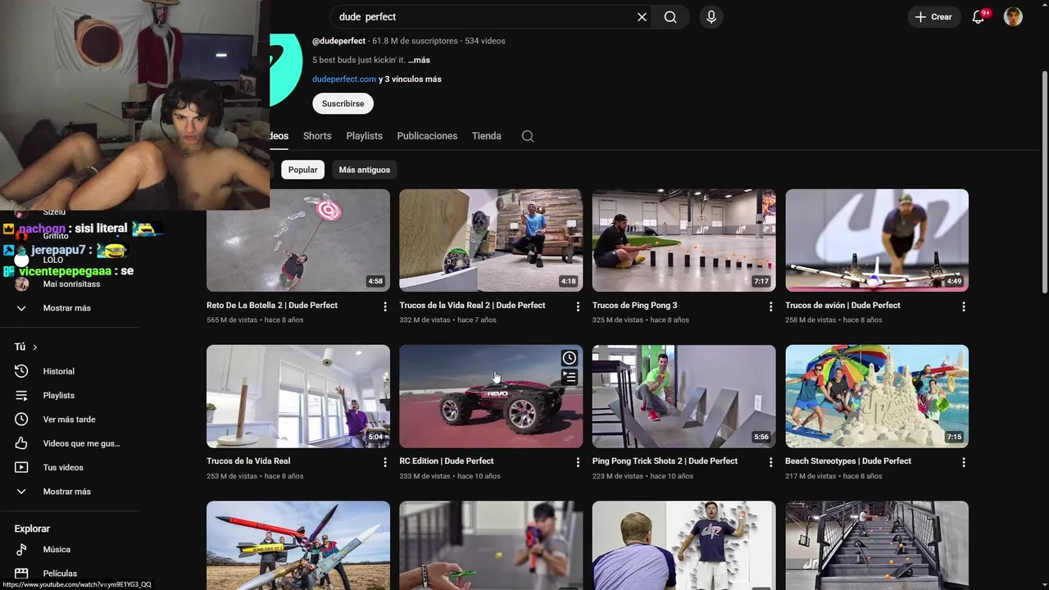Image resolution: width=1049 pixels, height=590 pixels.
Task: Click title Ping Pong Trick Shots 2
Action: click(x=665, y=461)
